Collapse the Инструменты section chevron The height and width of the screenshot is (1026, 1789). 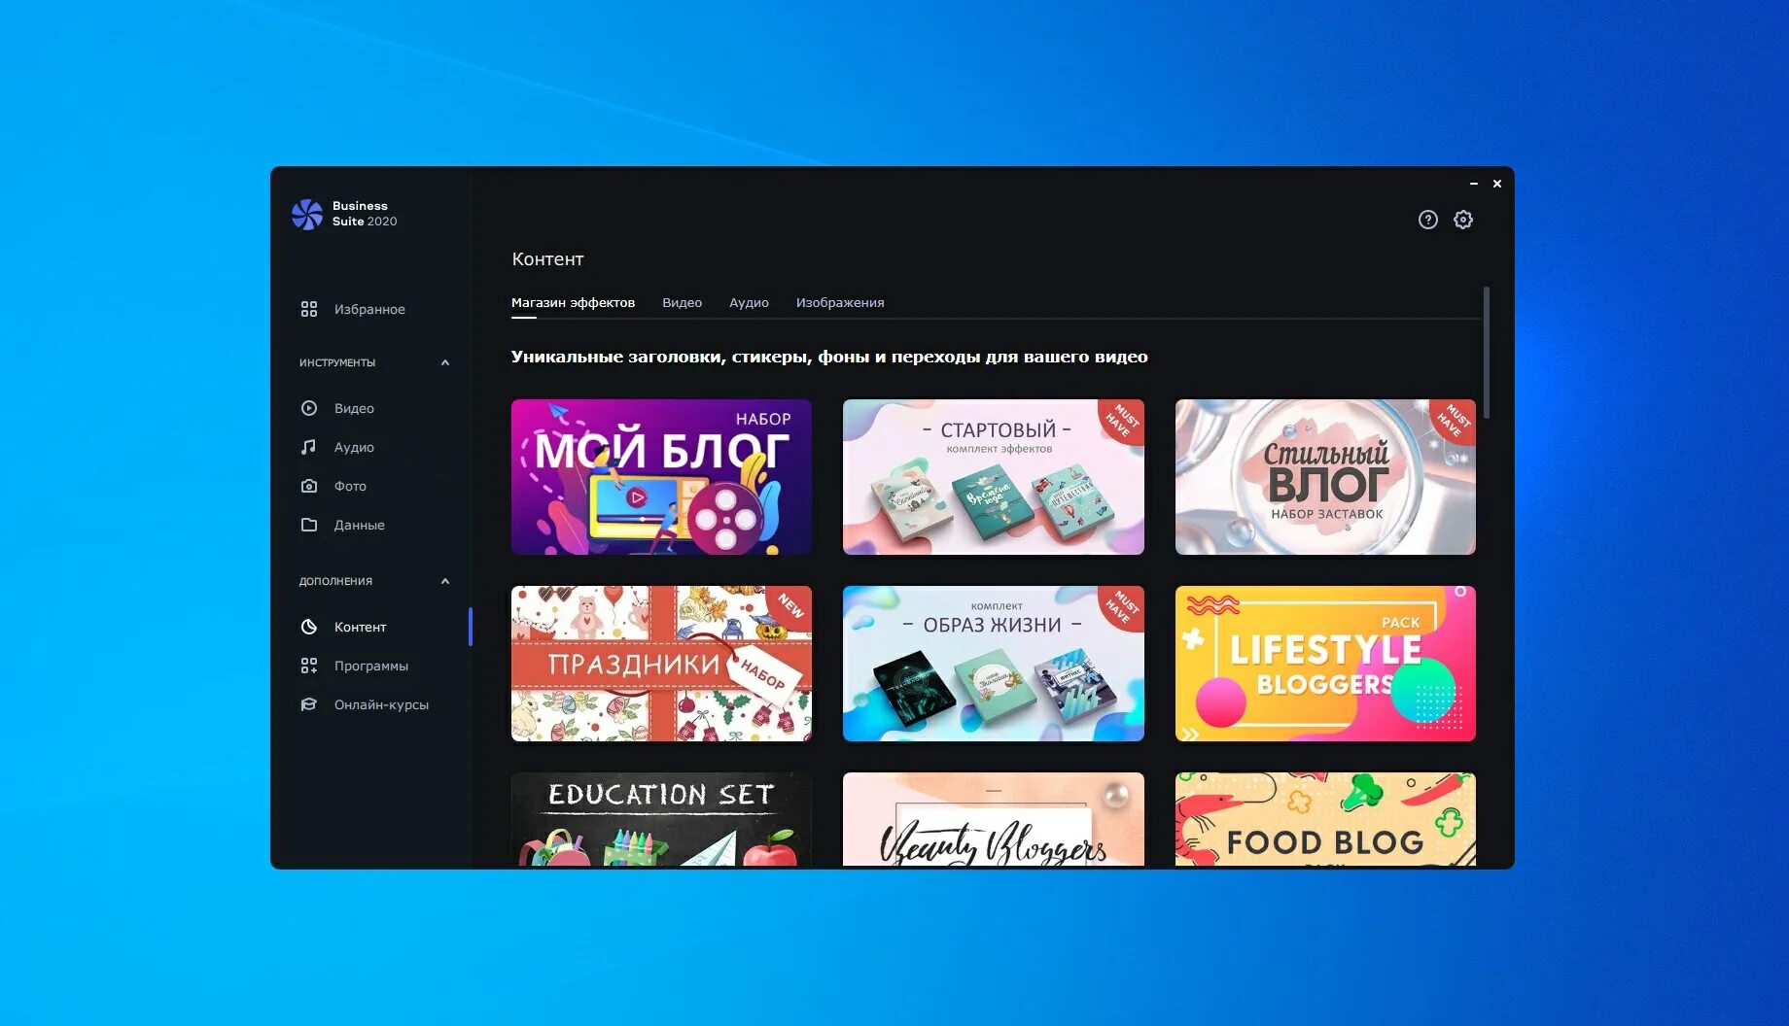click(445, 362)
